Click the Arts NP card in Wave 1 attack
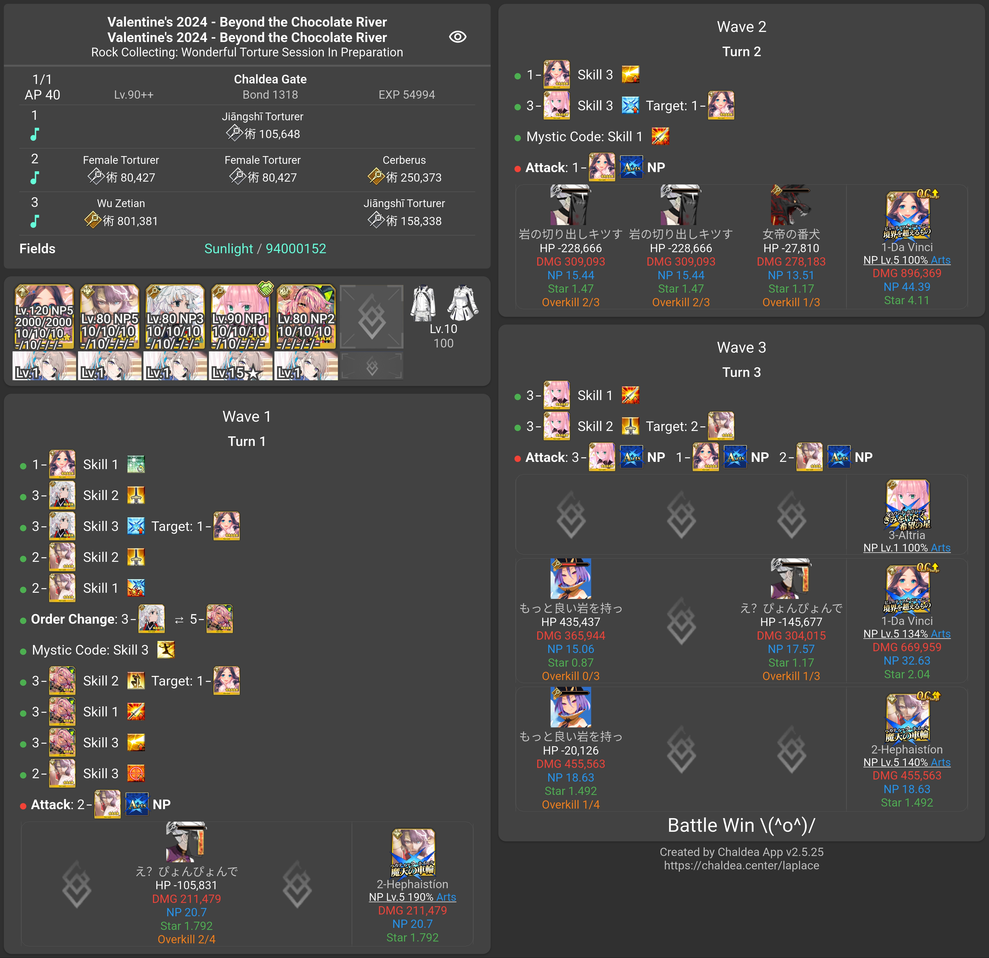This screenshot has width=989, height=958. 137,804
